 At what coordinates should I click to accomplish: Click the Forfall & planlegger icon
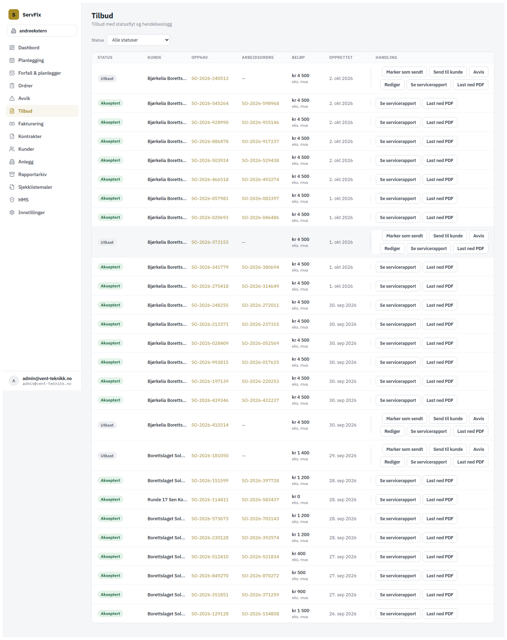click(x=12, y=73)
